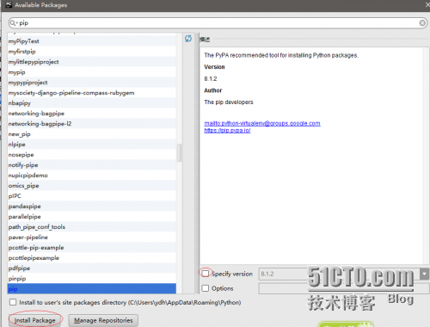Image resolution: width=430 pixels, height=327 pixels.
Task: Select mysociety-django-pipeline-compass-rubygem package
Action: tap(92, 93)
